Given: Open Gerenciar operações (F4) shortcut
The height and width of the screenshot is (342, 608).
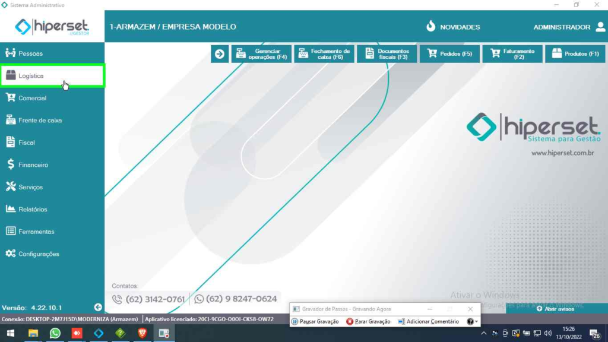Looking at the screenshot, I should [261, 54].
